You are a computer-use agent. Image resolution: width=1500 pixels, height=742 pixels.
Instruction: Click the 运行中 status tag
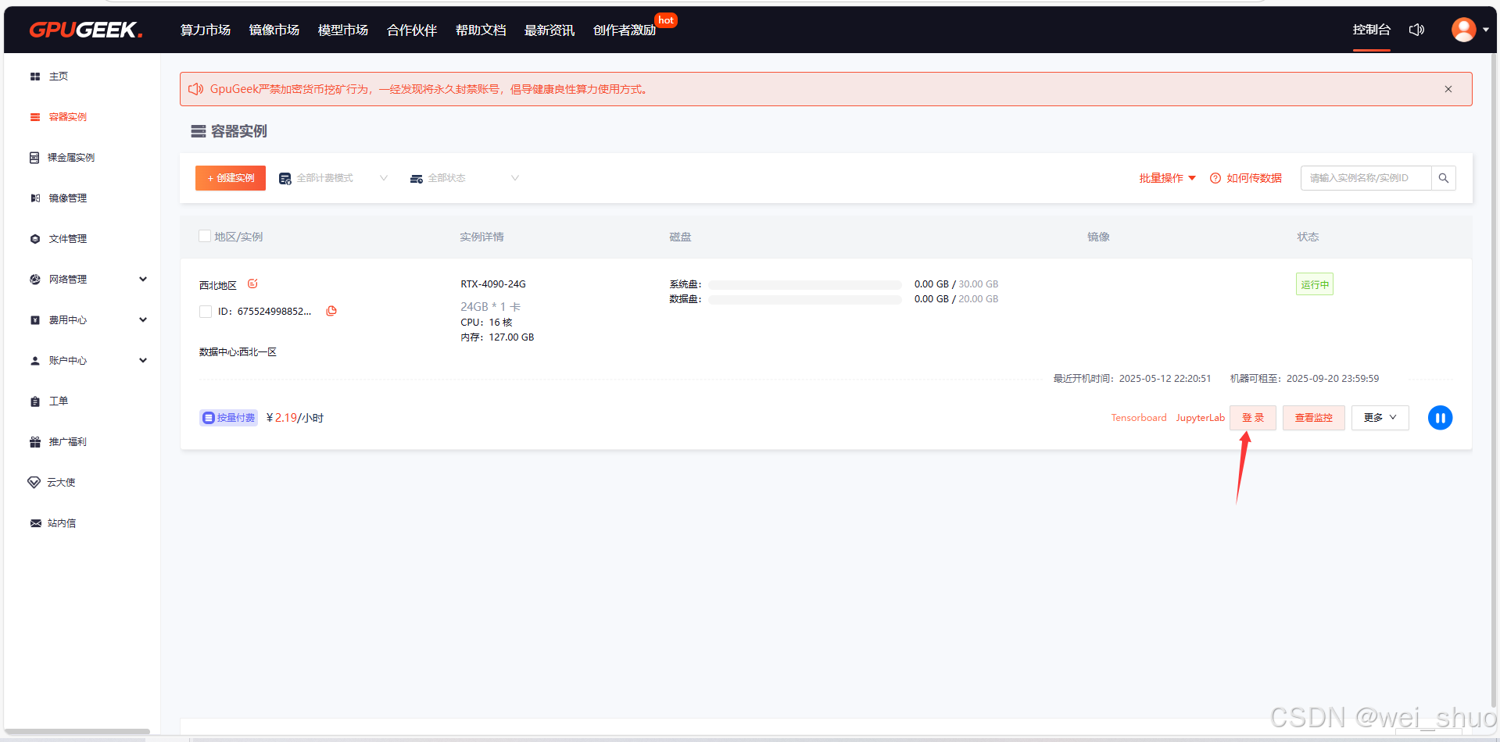[1315, 284]
